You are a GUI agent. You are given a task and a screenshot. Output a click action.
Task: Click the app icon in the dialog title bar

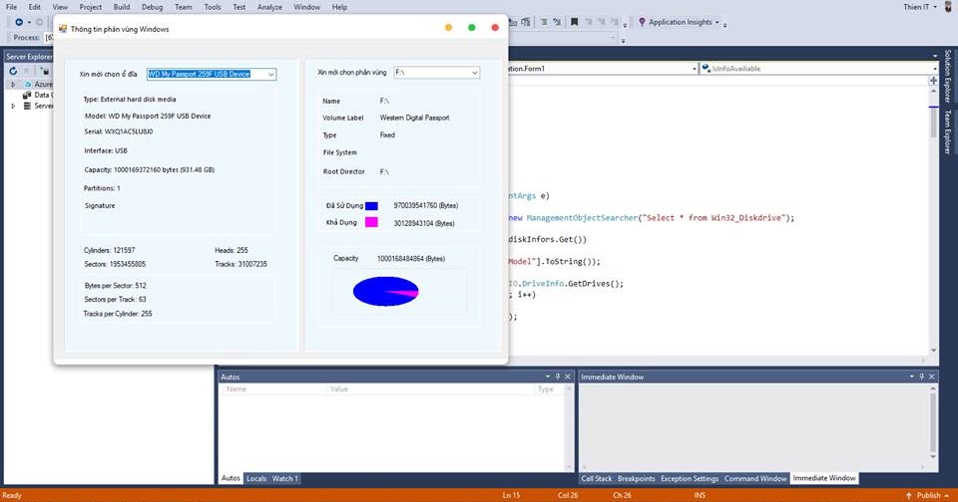63,29
